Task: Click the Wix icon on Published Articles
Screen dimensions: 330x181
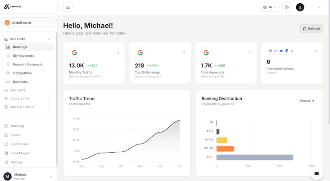Action: tap(276, 51)
